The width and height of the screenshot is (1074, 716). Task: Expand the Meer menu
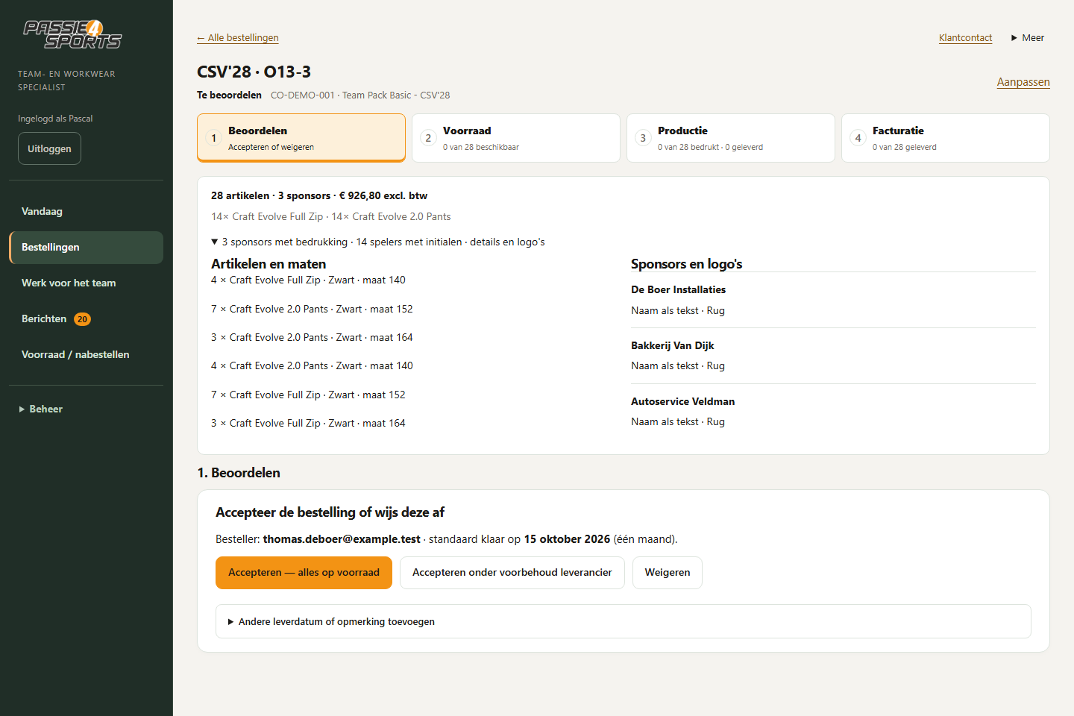tap(1028, 38)
